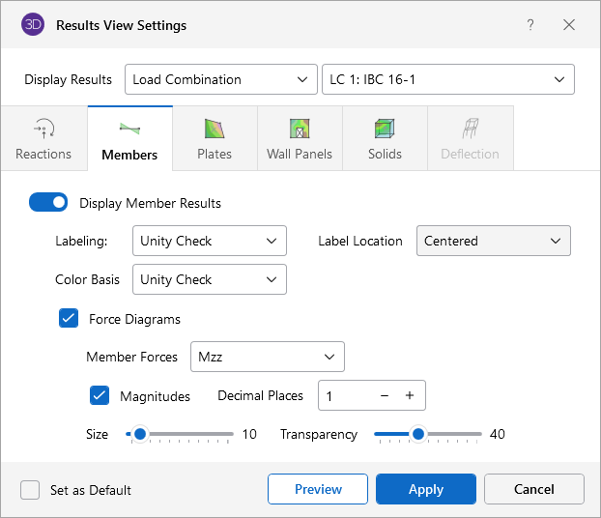601x518 pixels.
Task: Click the Transparency slider handle
Action: tap(417, 434)
